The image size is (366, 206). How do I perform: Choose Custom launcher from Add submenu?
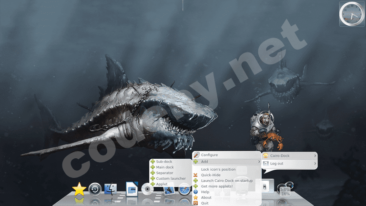[x=171, y=178]
